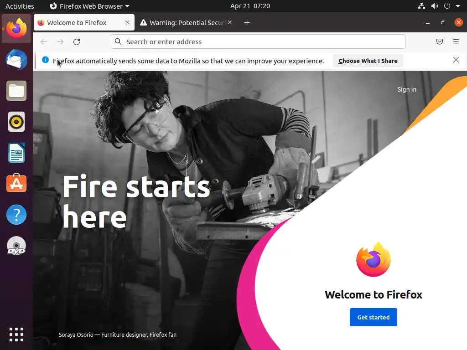
Task: Open the Firefox hamburger application menu
Action: [x=456, y=41]
